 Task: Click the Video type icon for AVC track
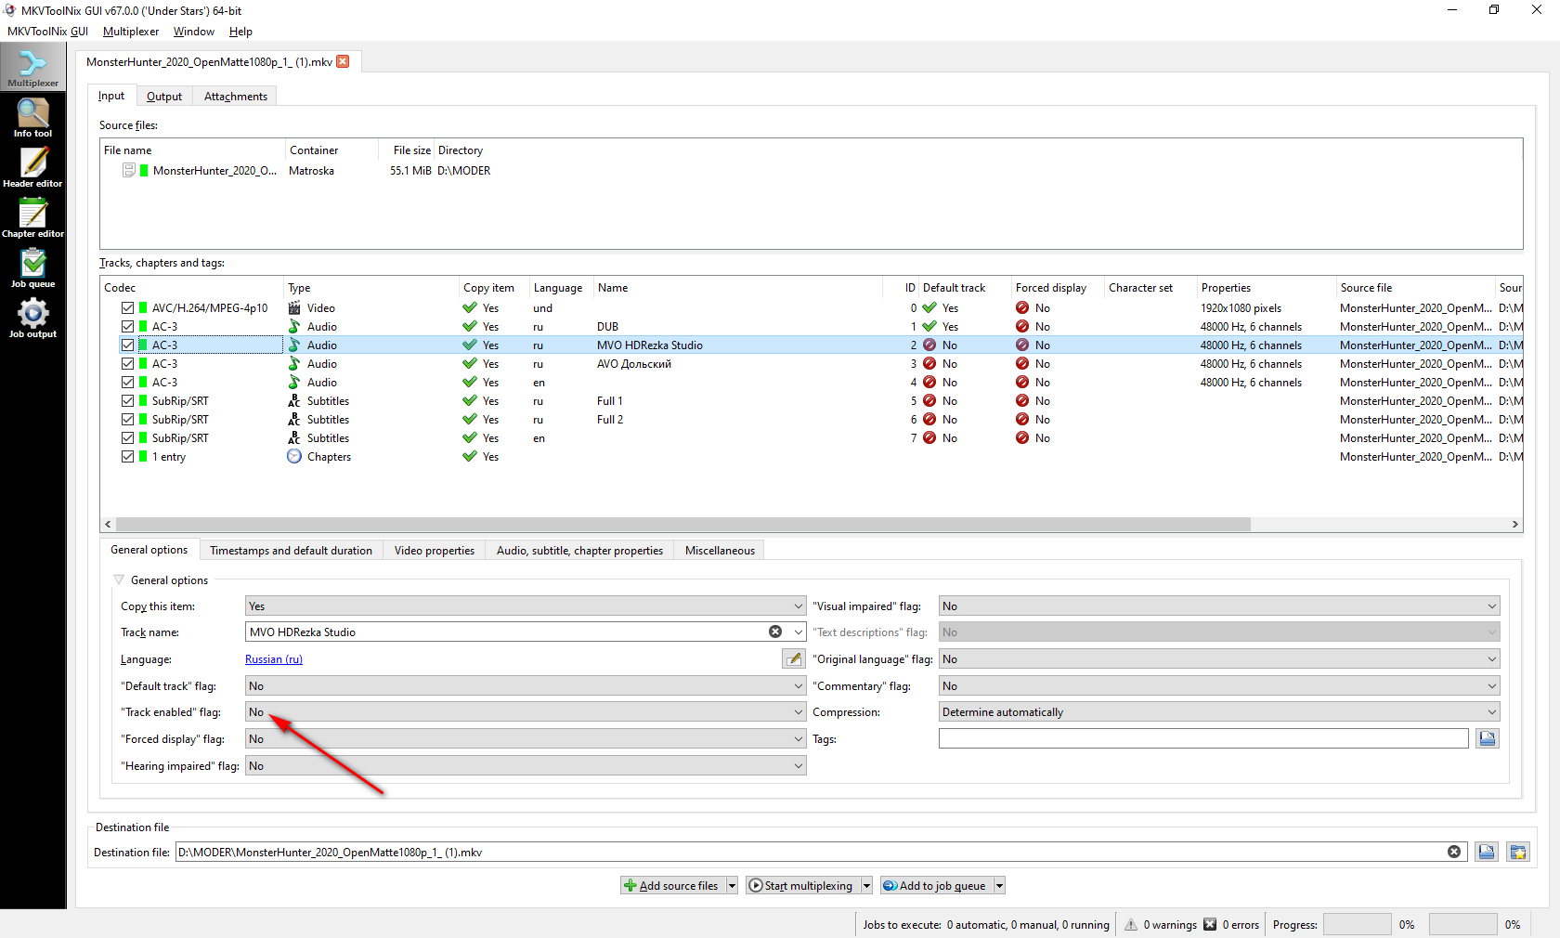[294, 307]
